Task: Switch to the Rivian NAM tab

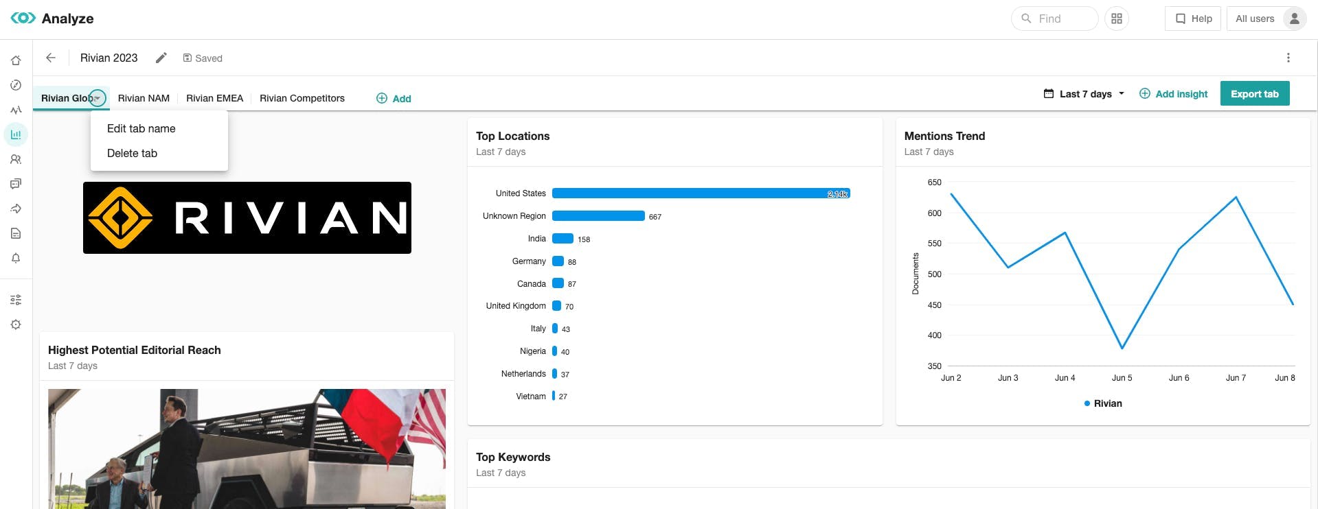Action: [x=144, y=98]
